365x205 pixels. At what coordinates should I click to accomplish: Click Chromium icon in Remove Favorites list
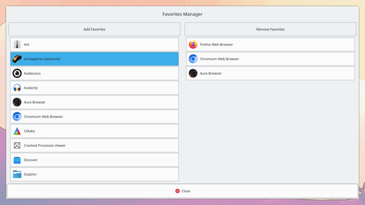click(x=193, y=59)
